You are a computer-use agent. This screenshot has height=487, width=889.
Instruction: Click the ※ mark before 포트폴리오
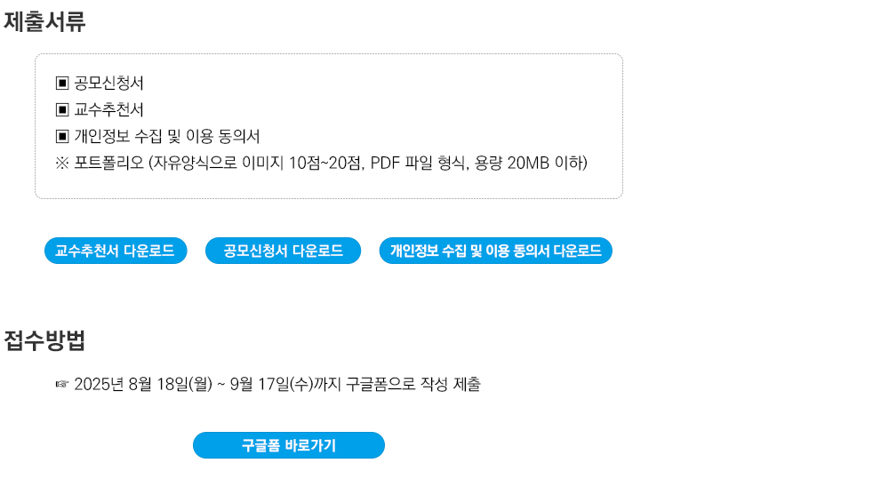[x=62, y=164]
